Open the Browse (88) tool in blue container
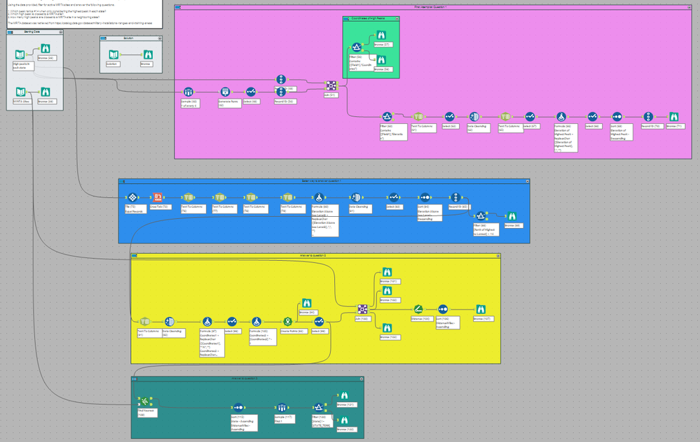700x442 pixels. 512,216
